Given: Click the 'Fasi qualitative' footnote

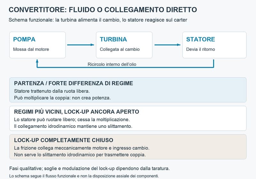Looking at the screenshot, I should (90, 168).
